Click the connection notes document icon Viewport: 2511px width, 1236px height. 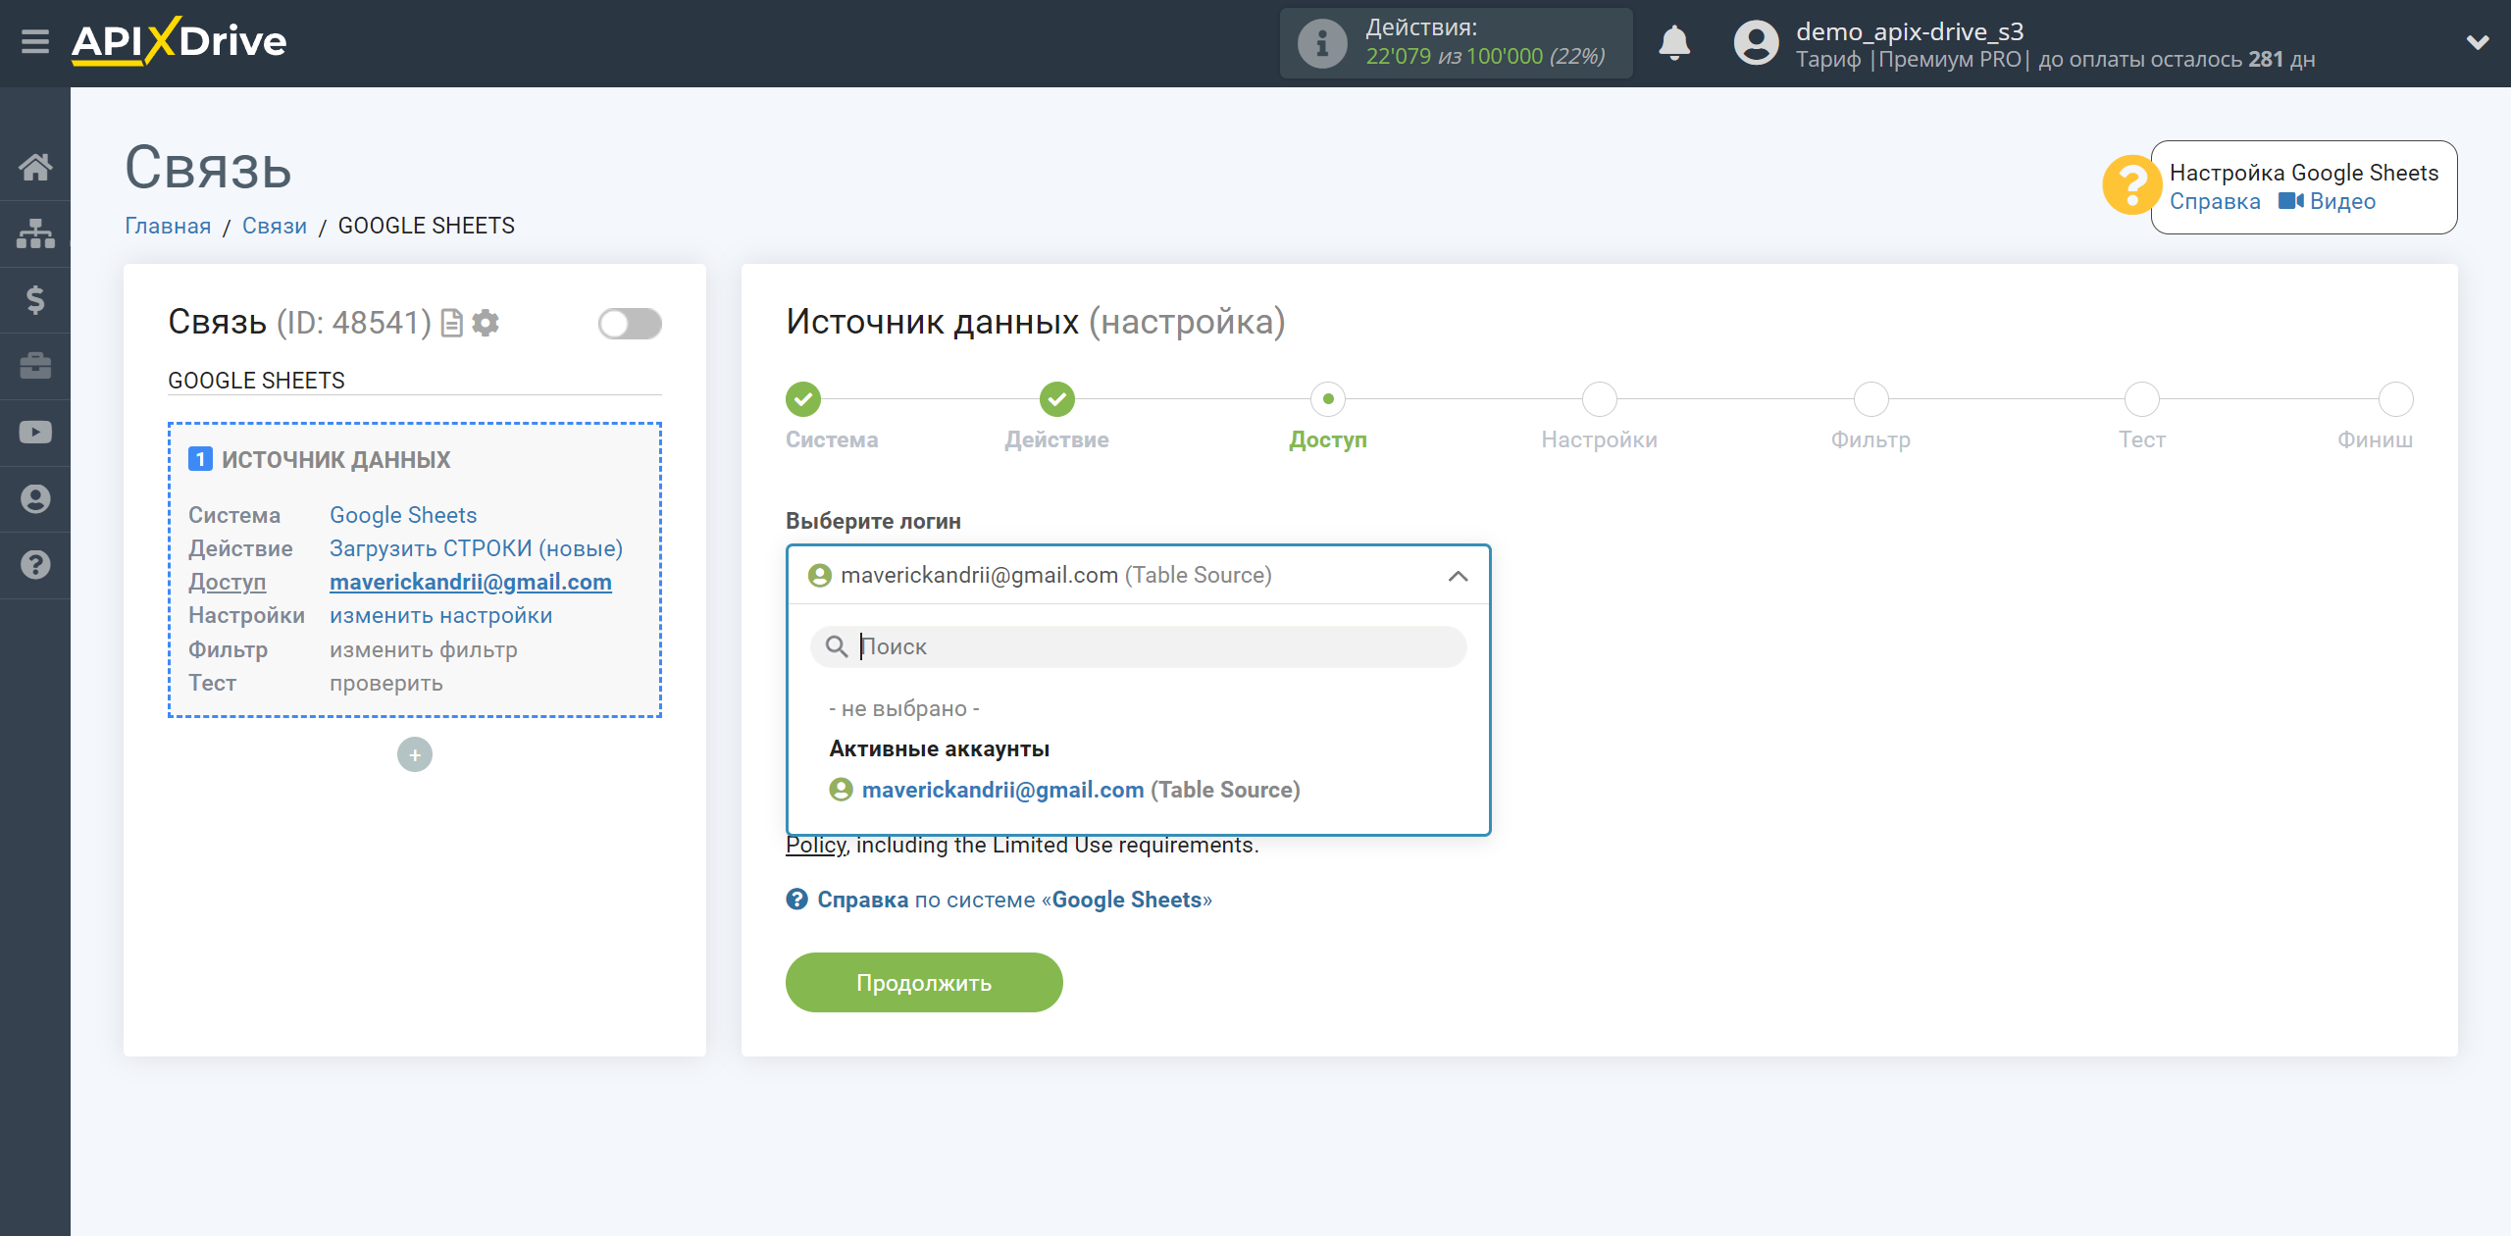tap(451, 323)
